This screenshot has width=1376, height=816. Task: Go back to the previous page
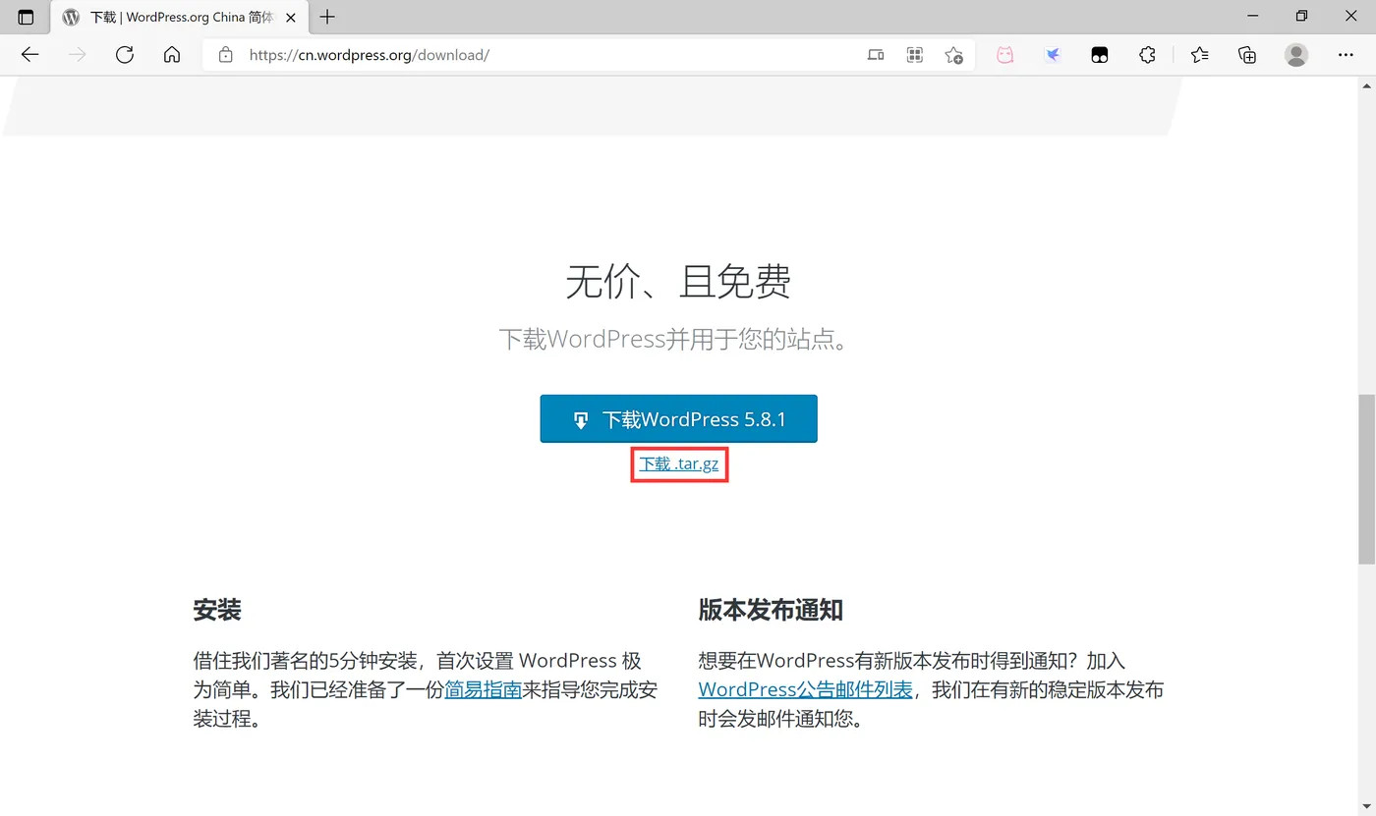click(x=30, y=55)
